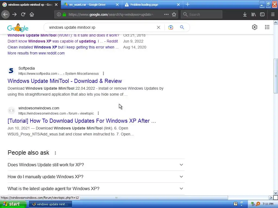Image resolution: width=278 pixels, height=208 pixels.
Task: Open page actions three-dot menu in address bar
Action: (x=166, y=14)
